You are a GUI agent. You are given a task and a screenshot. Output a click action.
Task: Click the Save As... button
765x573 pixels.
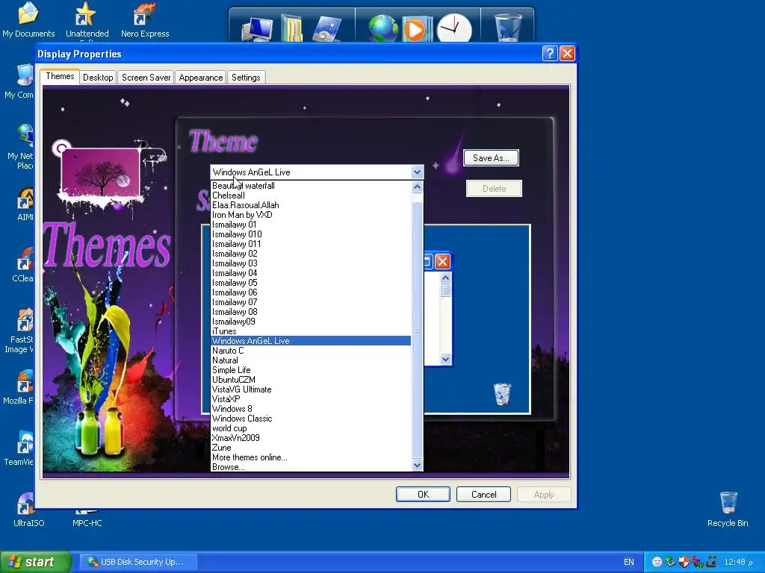pyautogui.click(x=491, y=158)
